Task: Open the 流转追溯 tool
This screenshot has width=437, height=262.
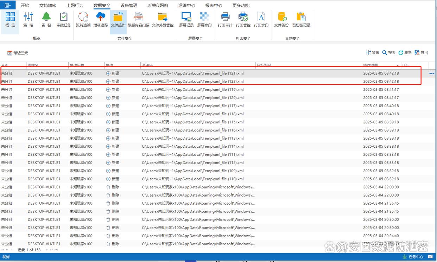Action: point(83,19)
